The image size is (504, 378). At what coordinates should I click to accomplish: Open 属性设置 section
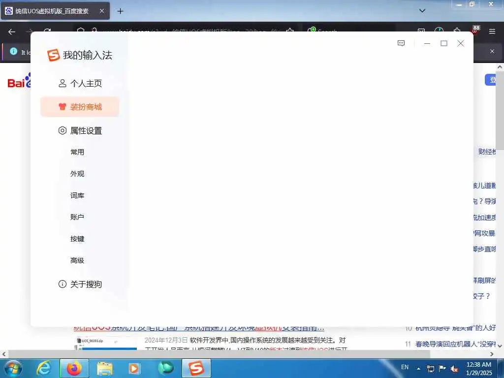(x=80, y=130)
